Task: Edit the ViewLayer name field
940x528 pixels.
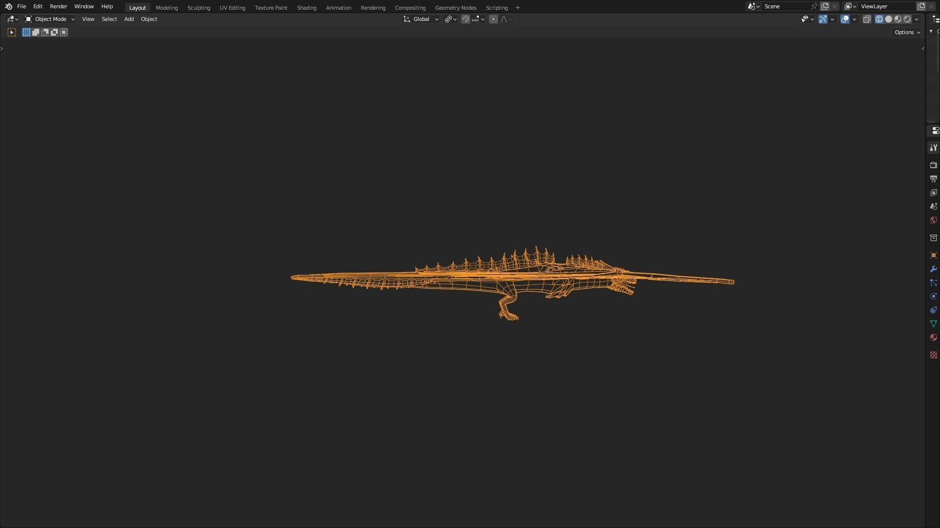Action: (887, 6)
